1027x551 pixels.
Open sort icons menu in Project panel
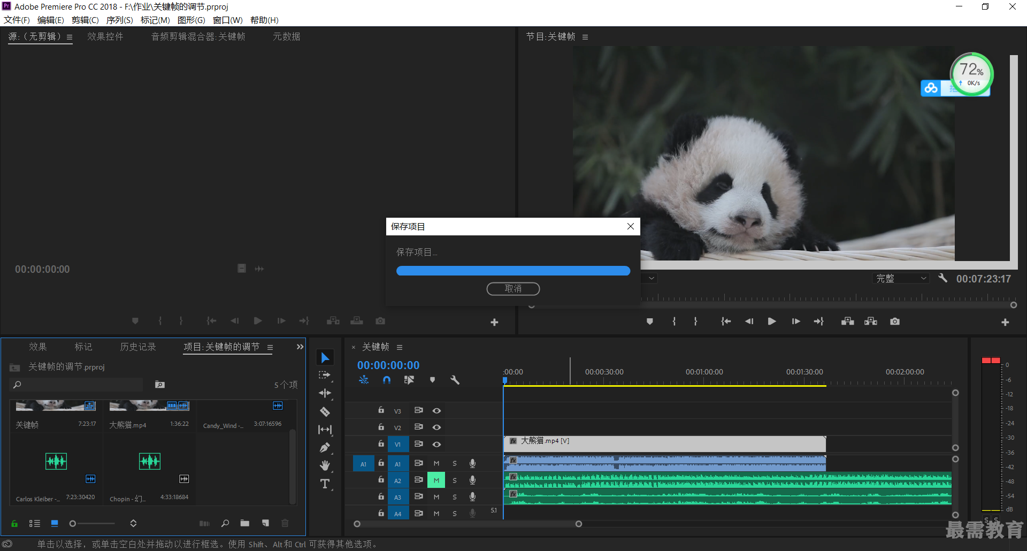pos(133,523)
